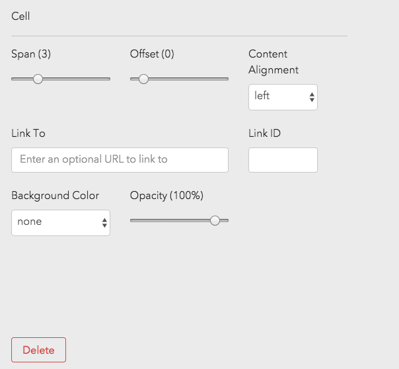Select the Opacity slider handle
The height and width of the screenshot is (369, 399).
(215, 220)
